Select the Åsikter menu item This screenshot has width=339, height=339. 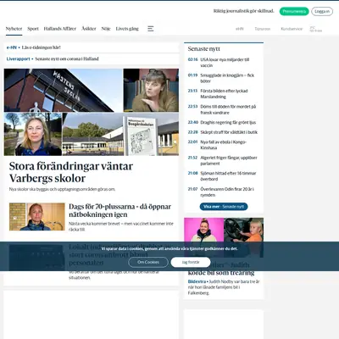(x=89, y=29)
